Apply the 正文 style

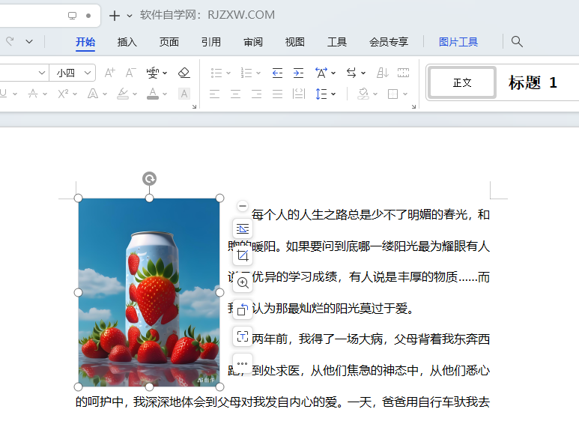pyautogui.click(x=462, y=82)
